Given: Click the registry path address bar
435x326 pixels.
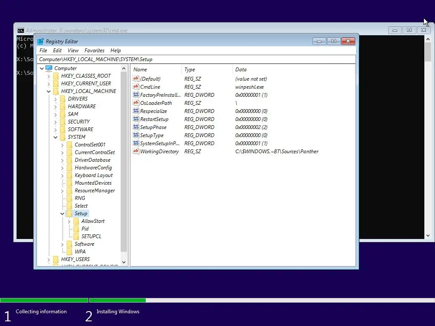Looking at the screenshot, I should 196,59.
